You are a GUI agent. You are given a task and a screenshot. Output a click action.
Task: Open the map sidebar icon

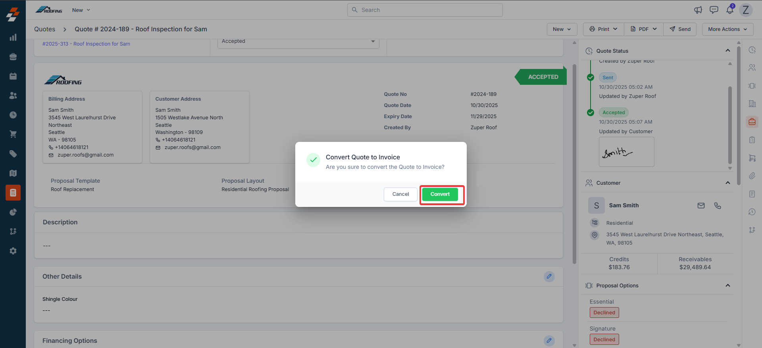coord(13,173)
